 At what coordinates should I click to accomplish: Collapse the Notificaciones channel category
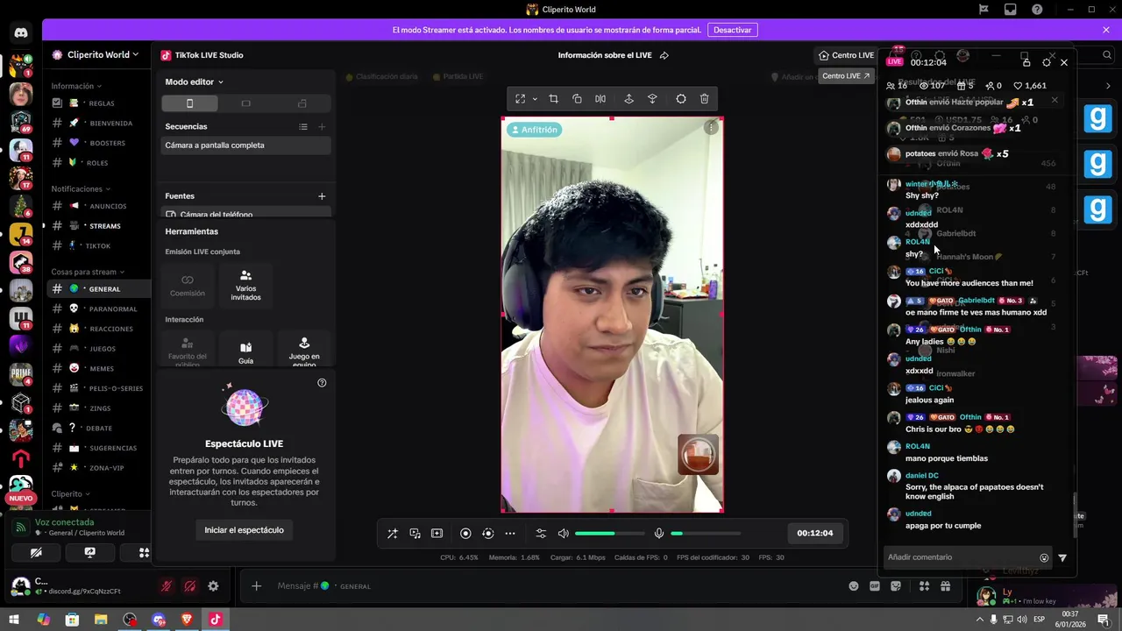(81, 188)
